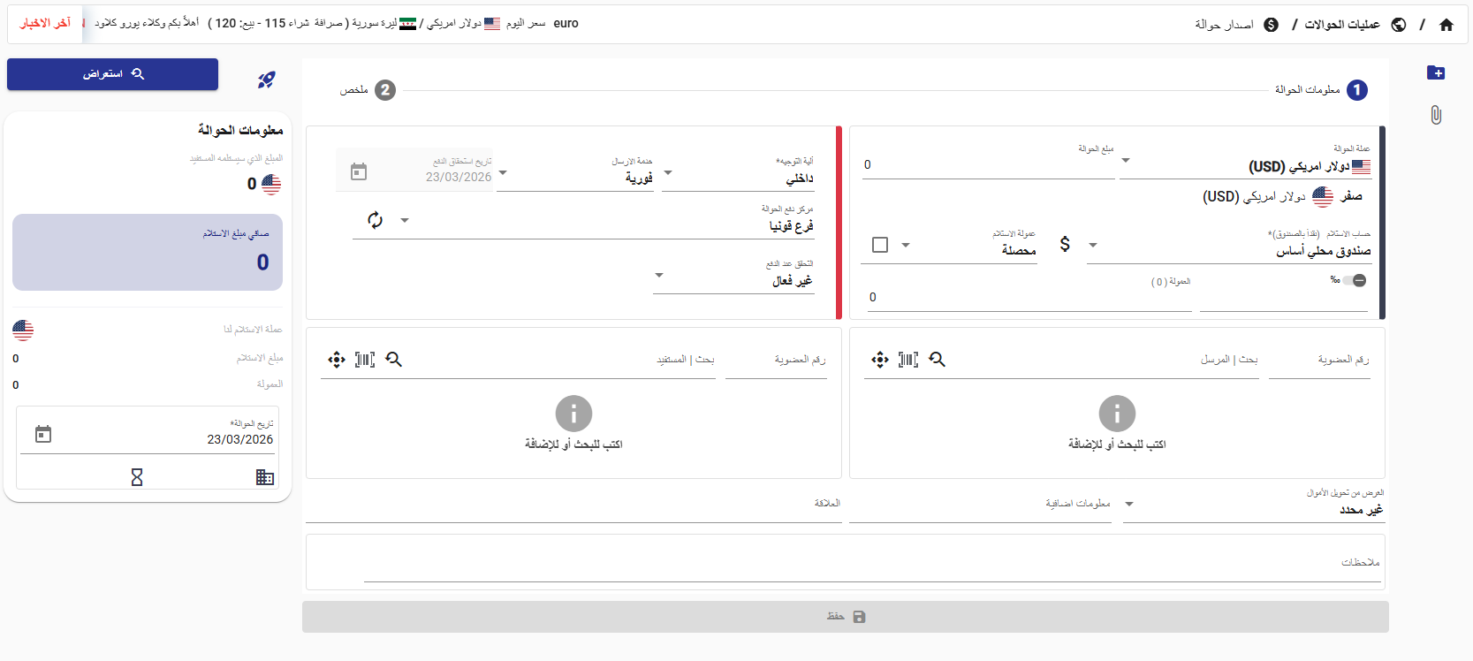The width and height of the screenshot is (1473, 661).
Task: Click the مبلغ الحوالة amount field
Action: [988, 165]
